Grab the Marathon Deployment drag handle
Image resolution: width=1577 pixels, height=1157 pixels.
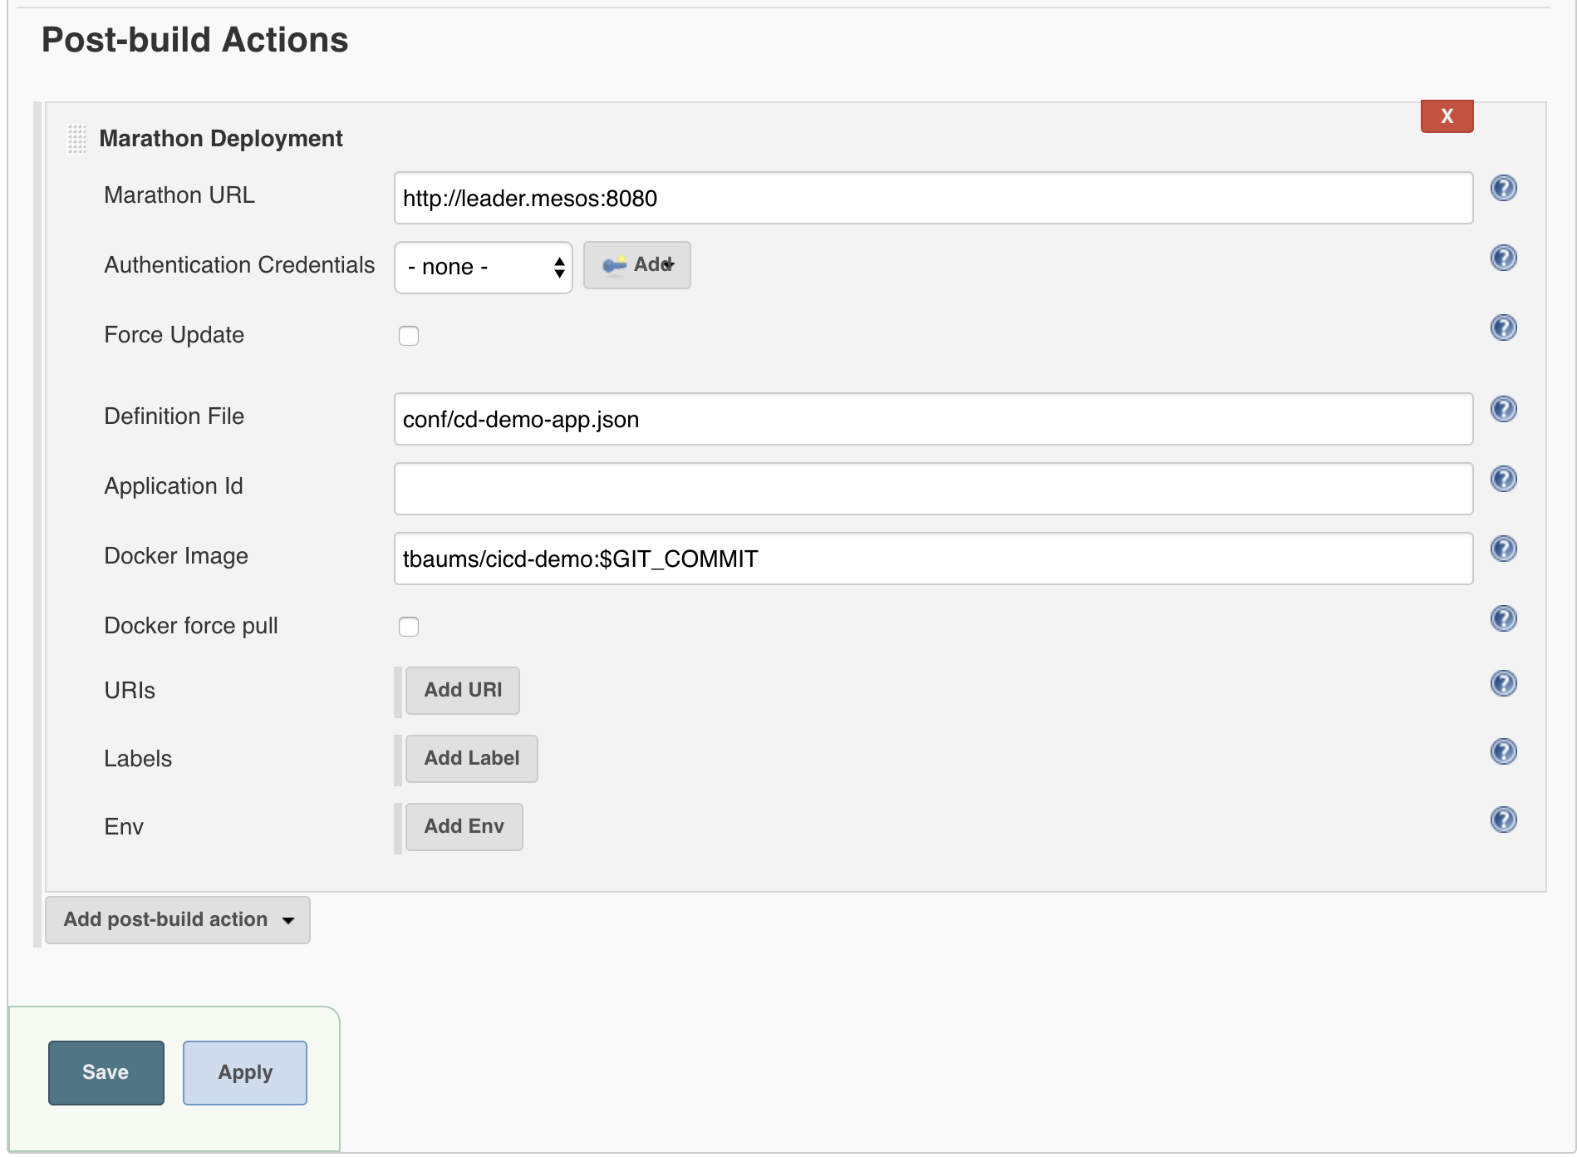coord(76,140)
